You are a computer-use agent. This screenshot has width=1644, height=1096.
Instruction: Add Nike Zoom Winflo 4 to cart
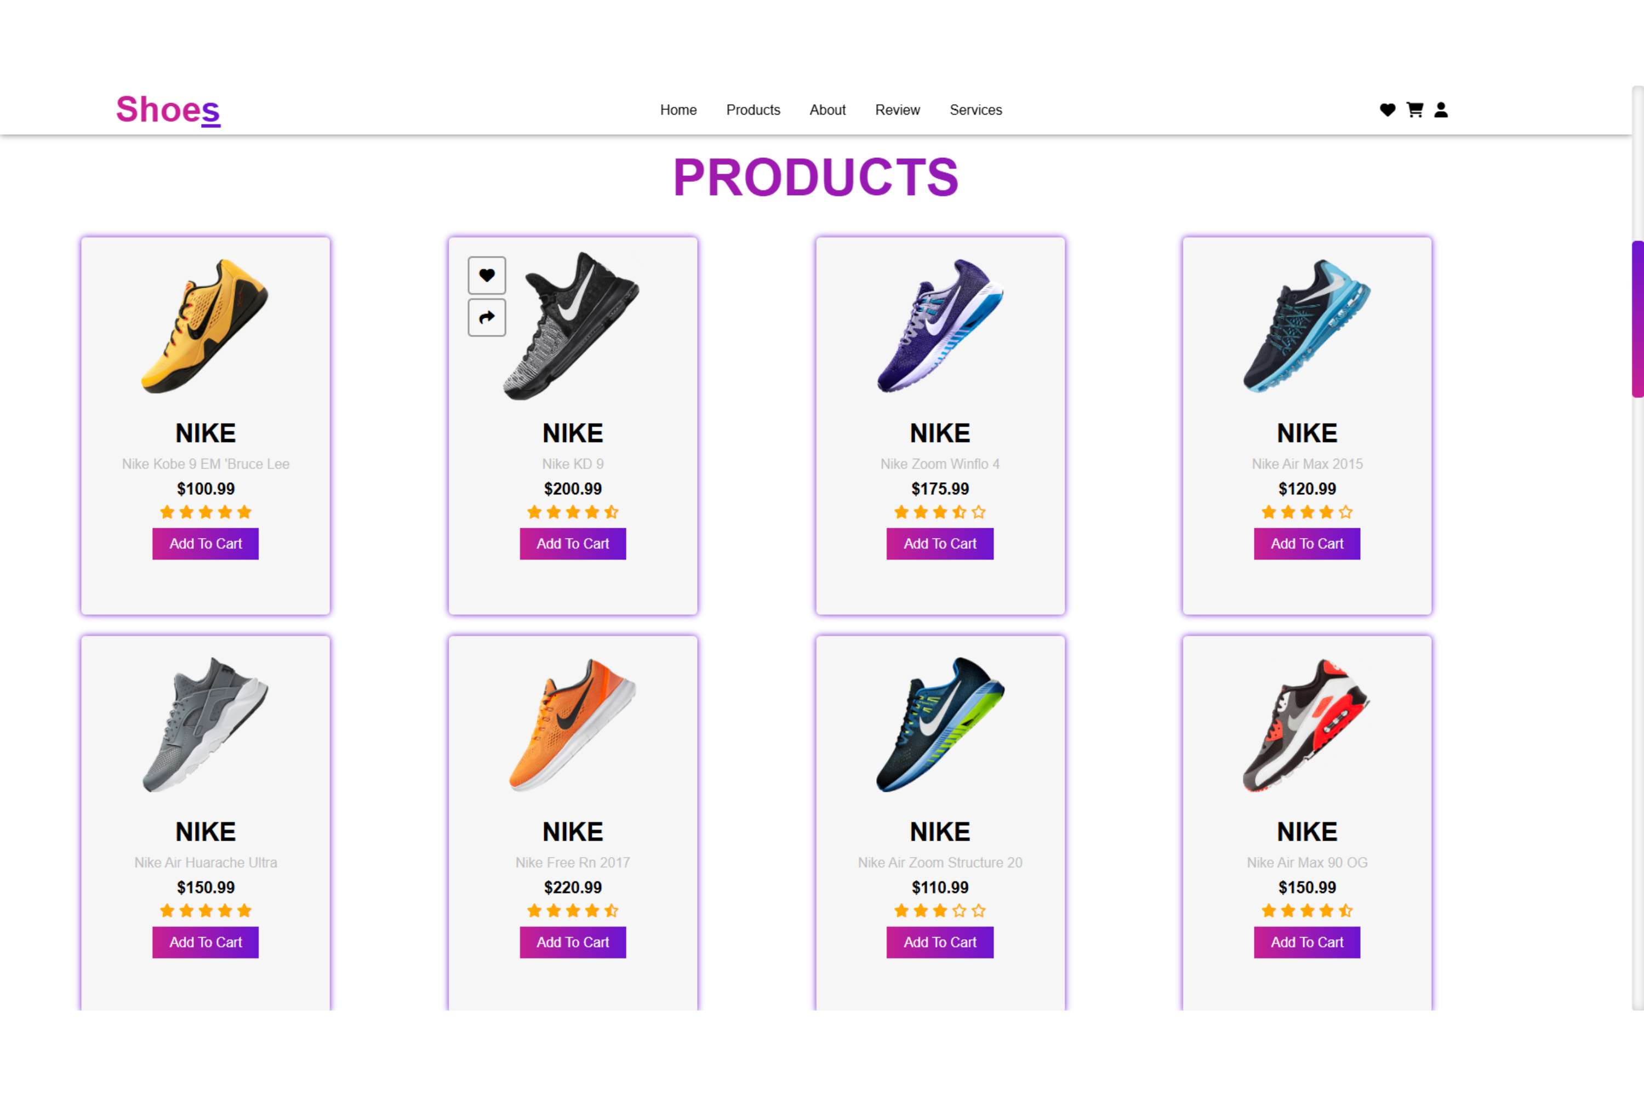(x=939, y=544)
